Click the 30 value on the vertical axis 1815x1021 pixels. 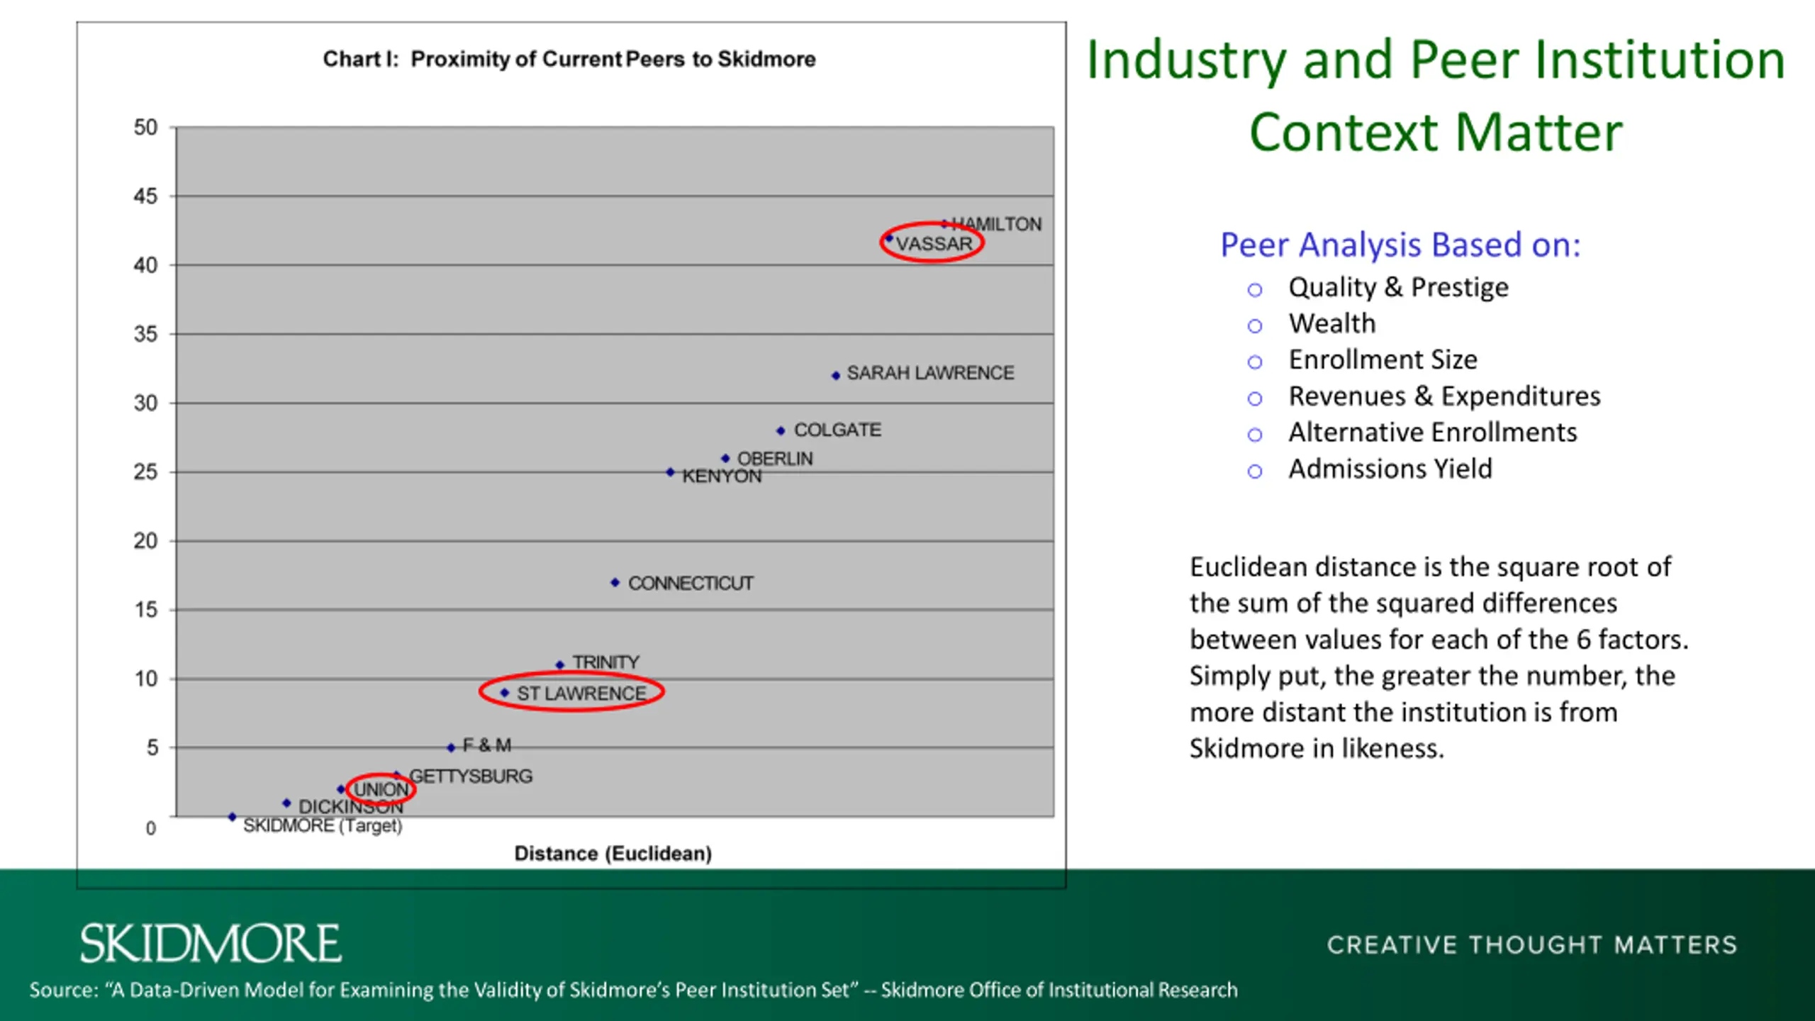tap(145, 403)
